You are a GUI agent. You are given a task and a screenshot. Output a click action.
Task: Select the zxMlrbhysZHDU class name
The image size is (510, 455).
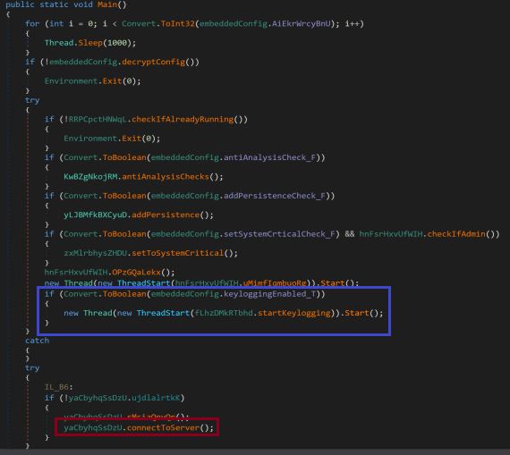(x=96, y=253)
